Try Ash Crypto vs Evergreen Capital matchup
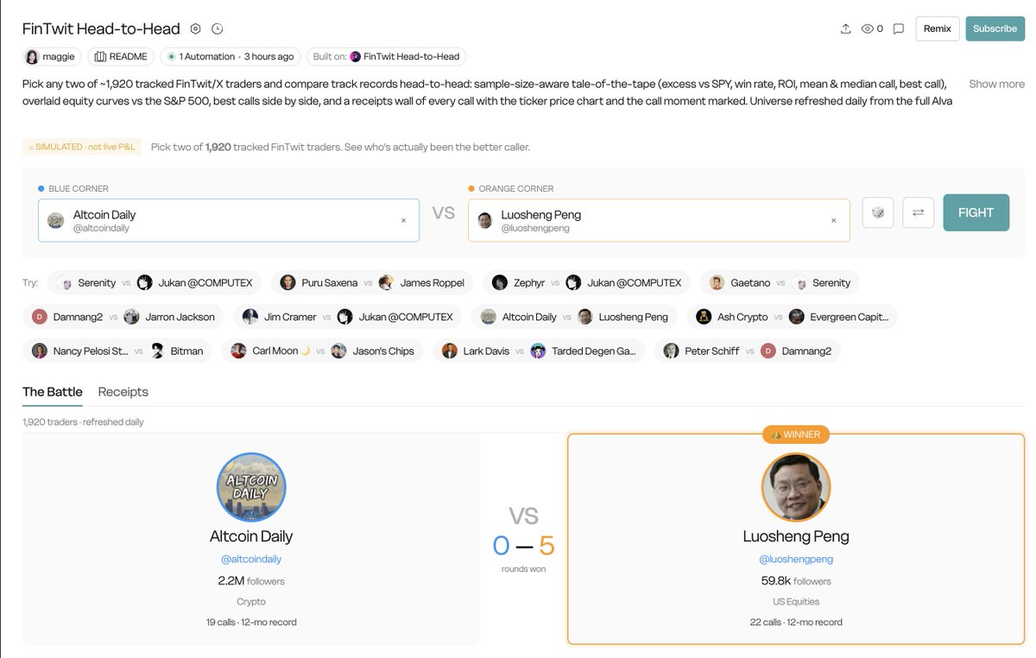This screenshot has width=1036, height=658. (793, 317)
